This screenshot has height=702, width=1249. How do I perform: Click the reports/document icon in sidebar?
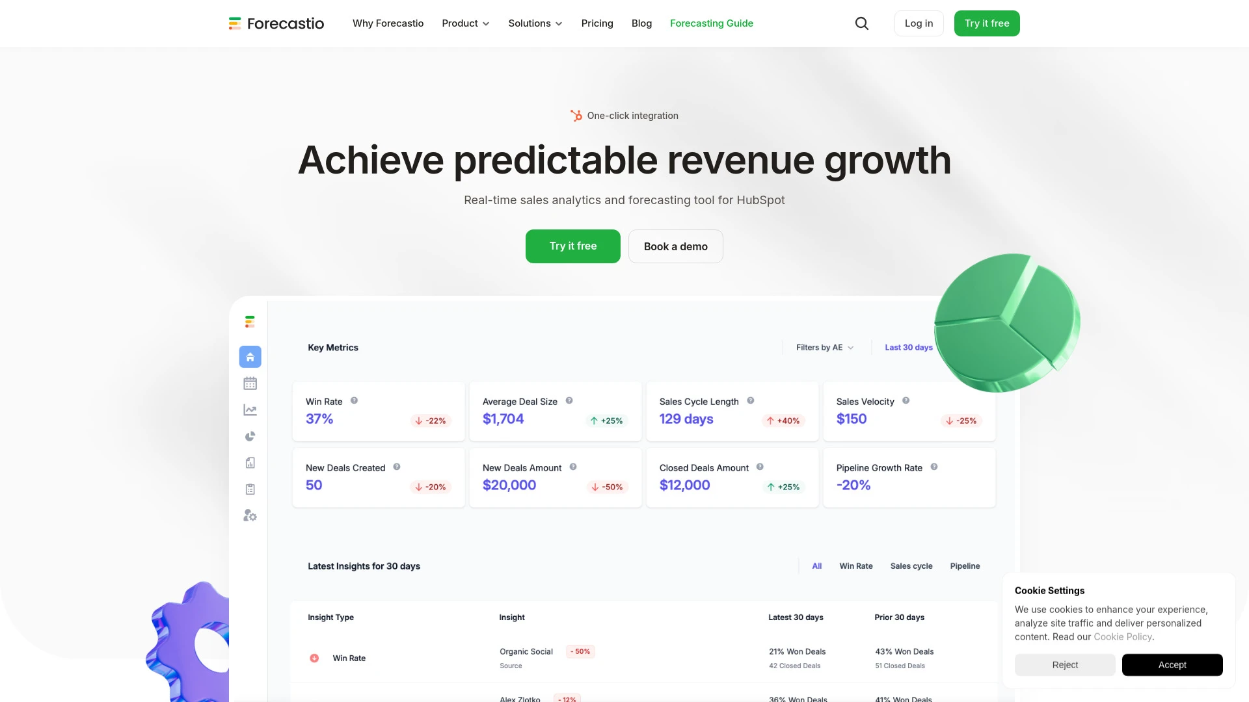click(250, 462)
